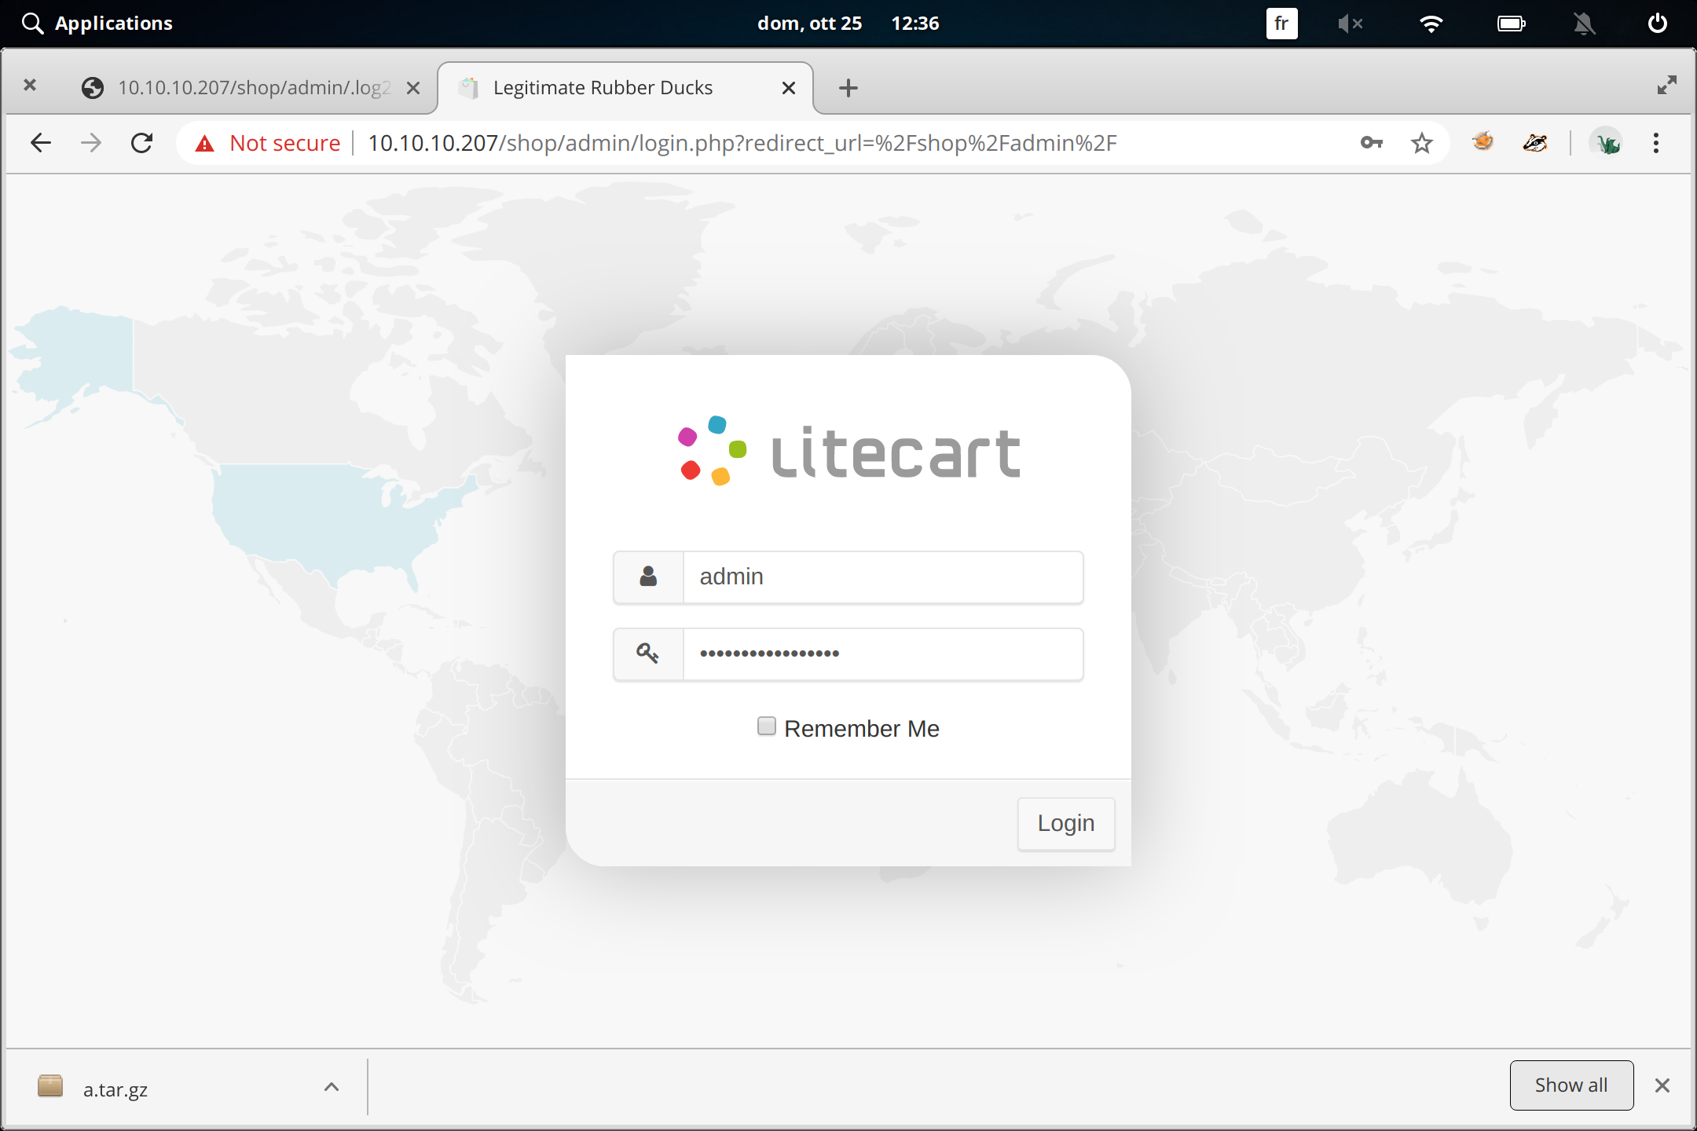1697x1131 pixels.
Task: Reload the current page
Action: [x=141, y=143]
